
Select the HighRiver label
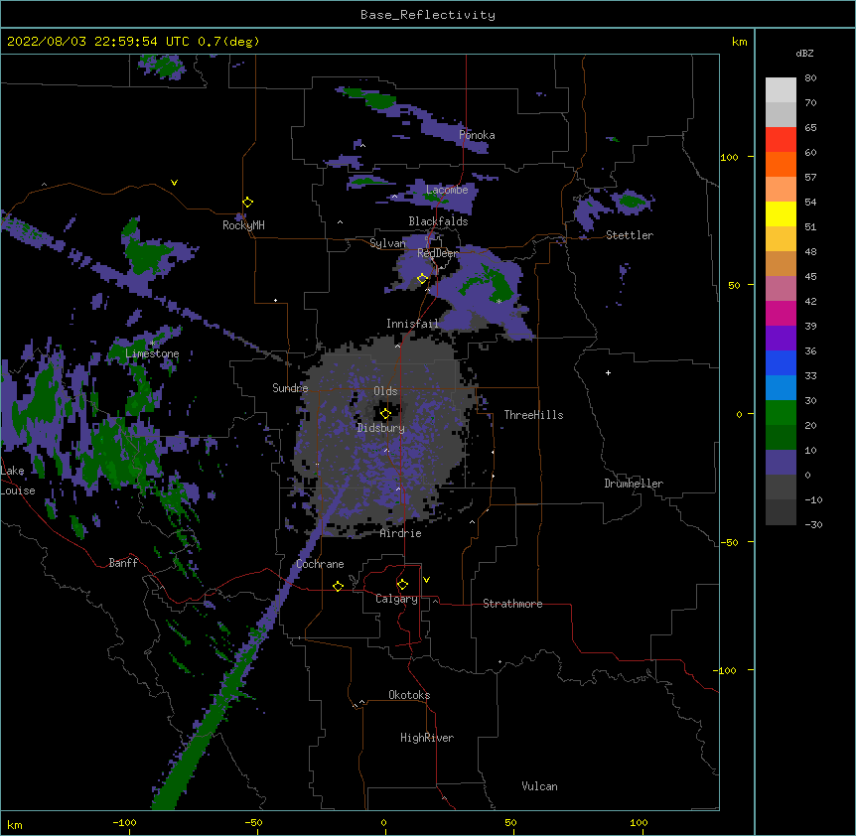pos(427,738)
